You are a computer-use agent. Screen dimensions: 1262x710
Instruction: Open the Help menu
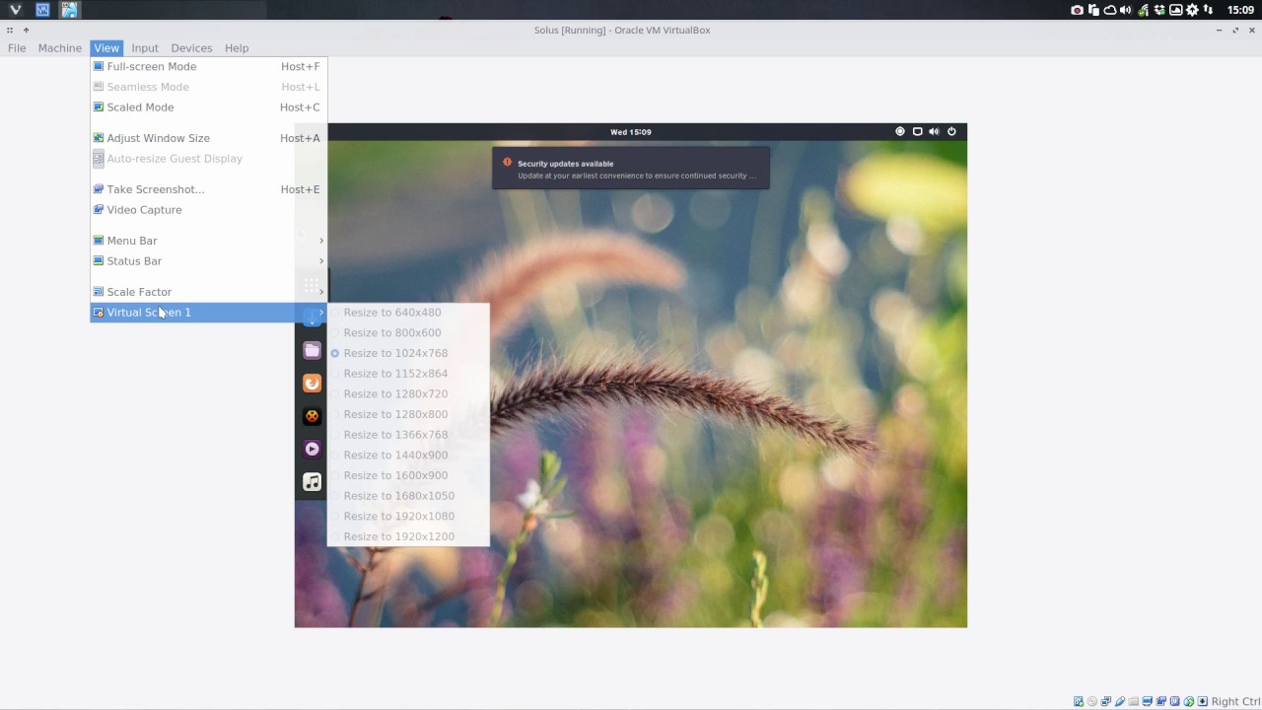click(x=237, y=47)
